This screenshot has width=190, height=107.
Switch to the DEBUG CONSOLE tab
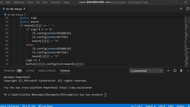(47, 71)
